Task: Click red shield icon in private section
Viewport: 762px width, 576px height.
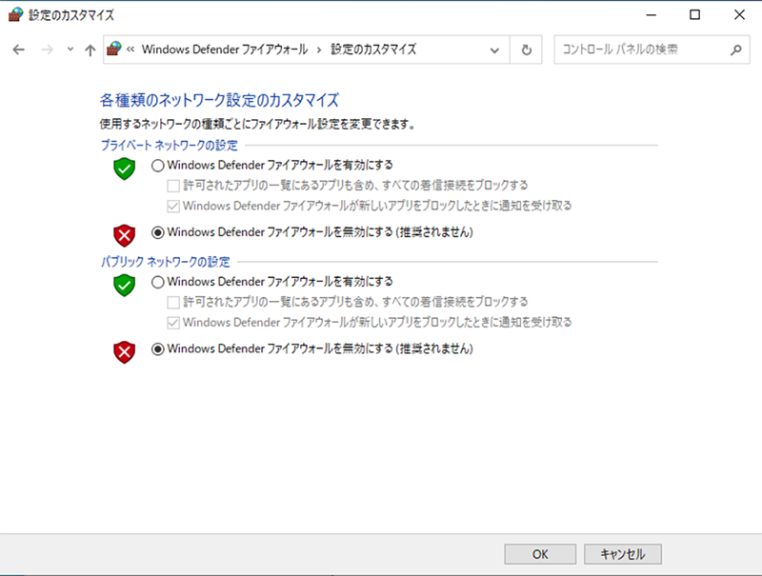Action: pos(125,235)
